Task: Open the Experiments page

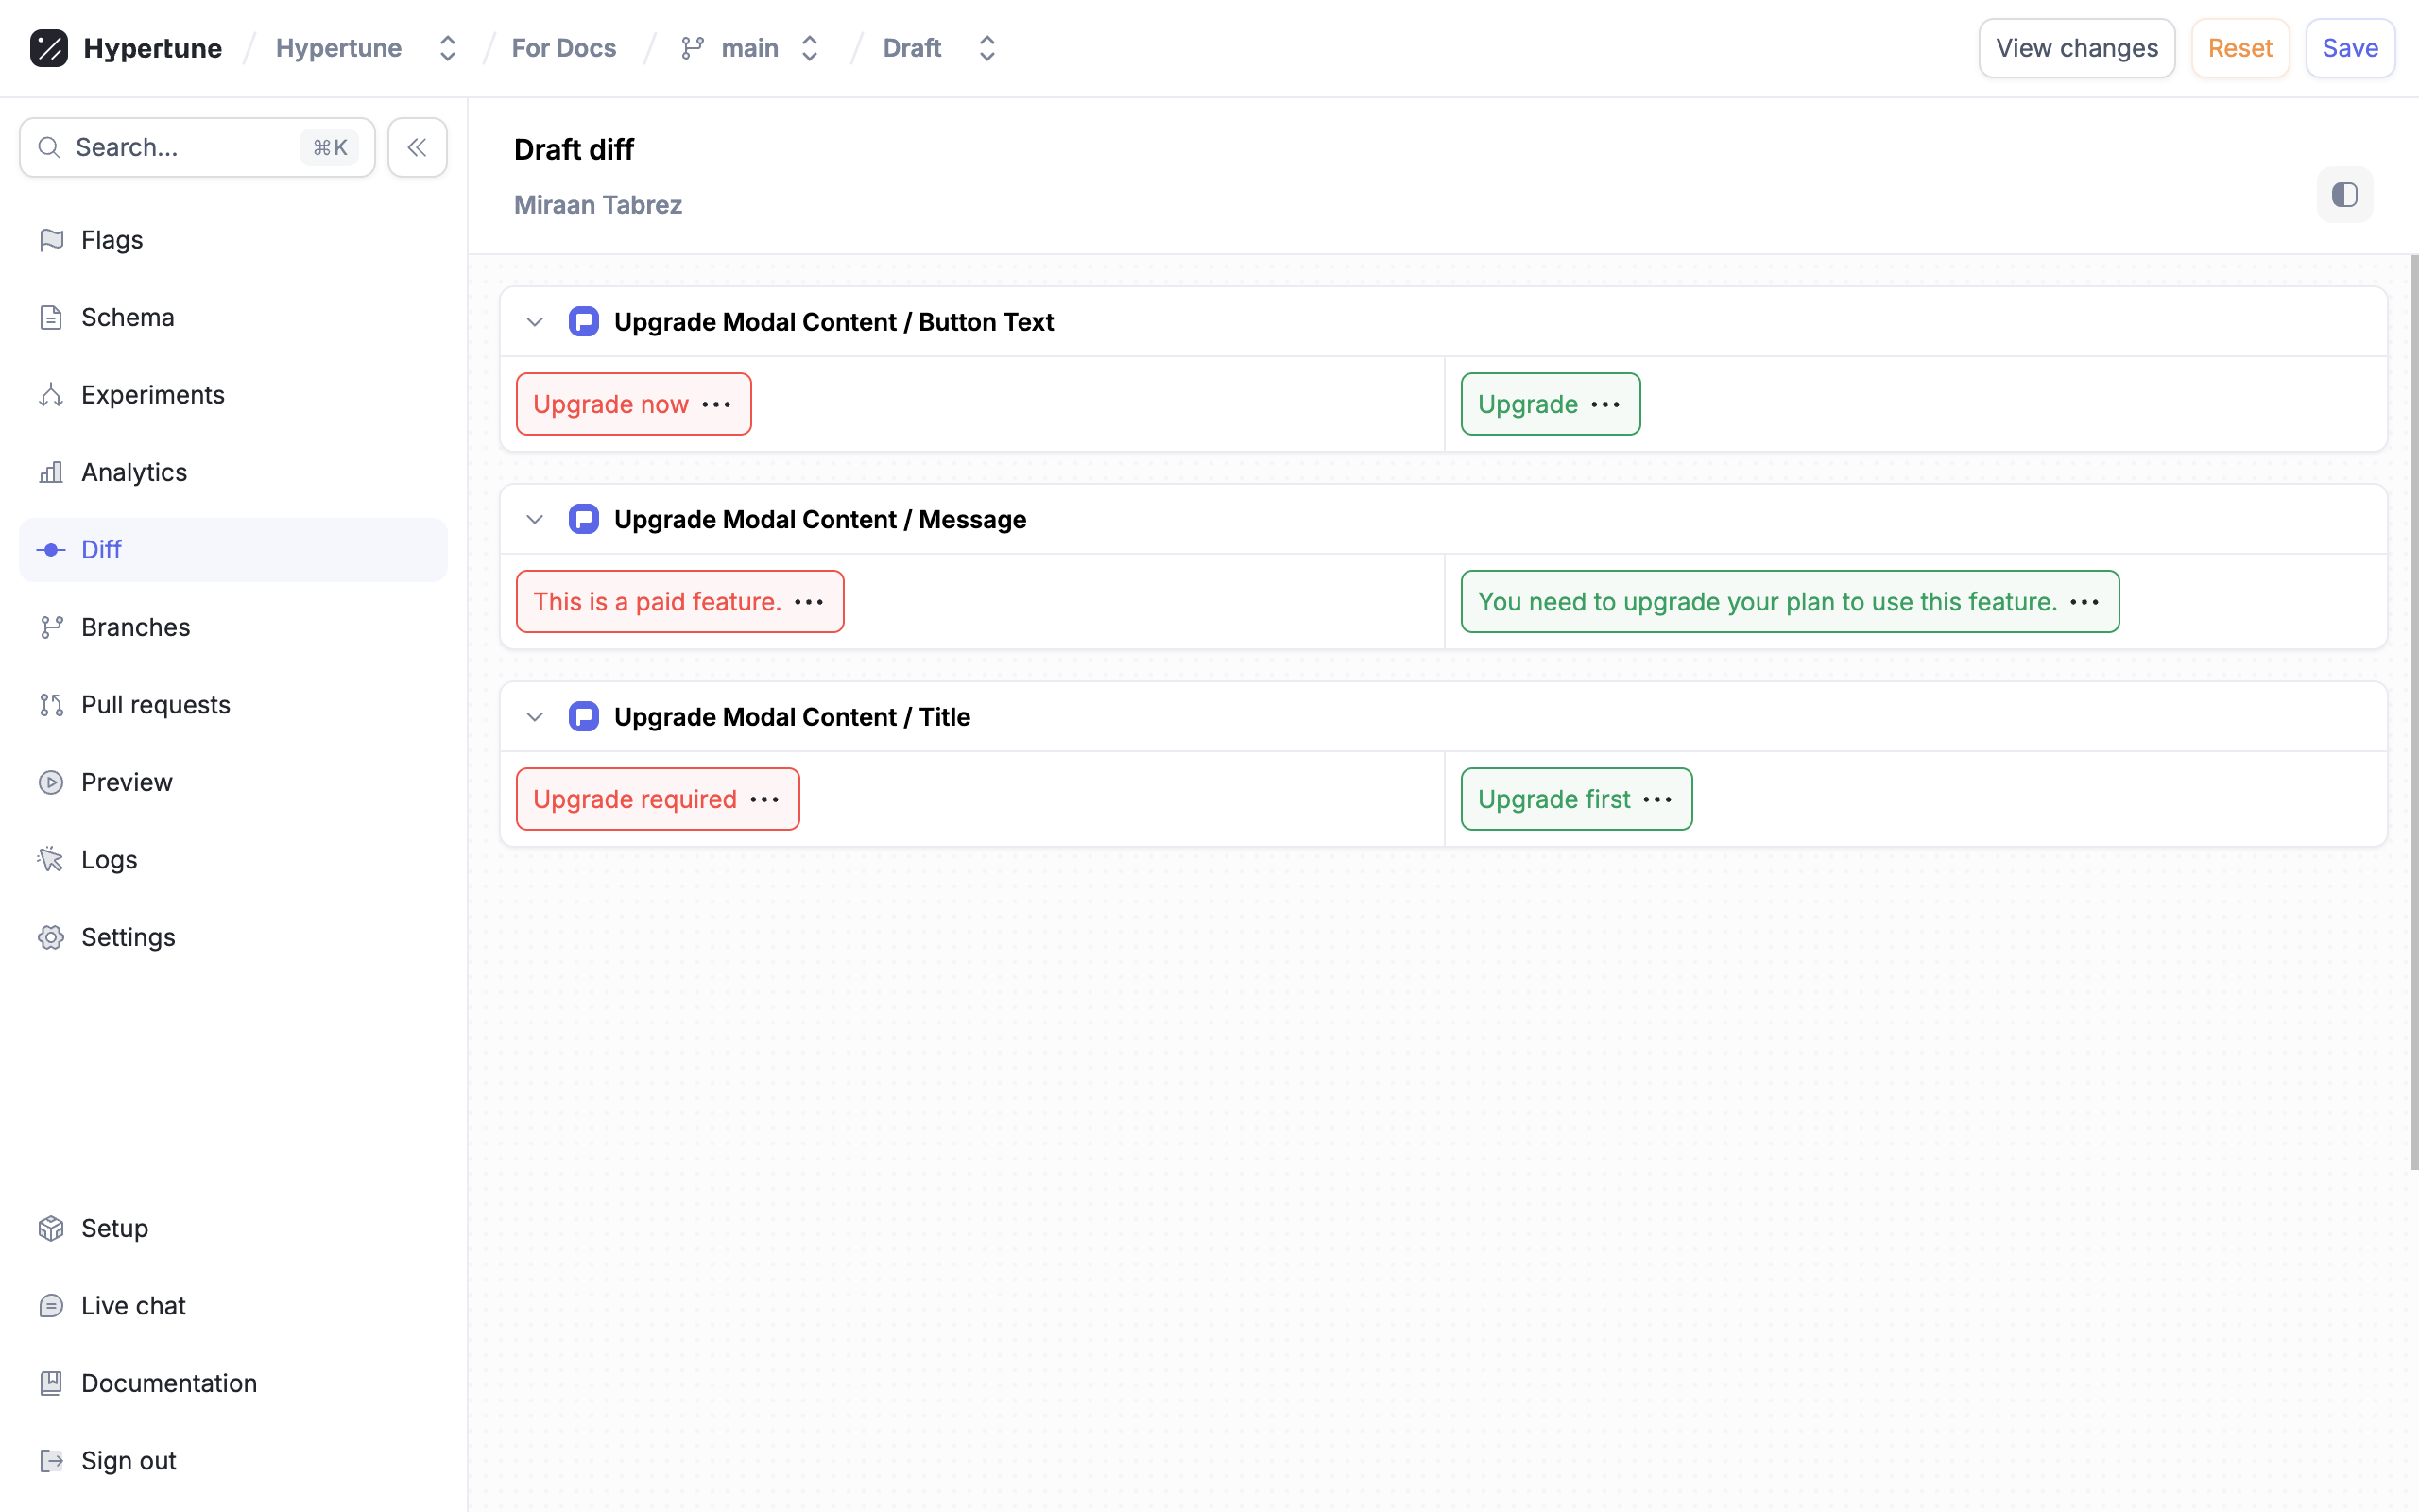Action: [152, 395]
